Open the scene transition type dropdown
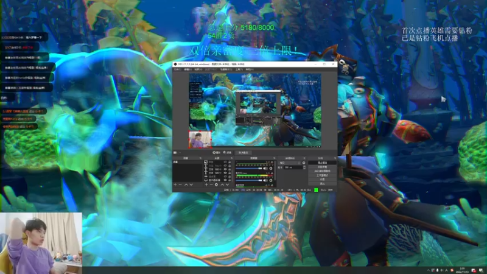487x274 pixels. click(x=290, y=163)
